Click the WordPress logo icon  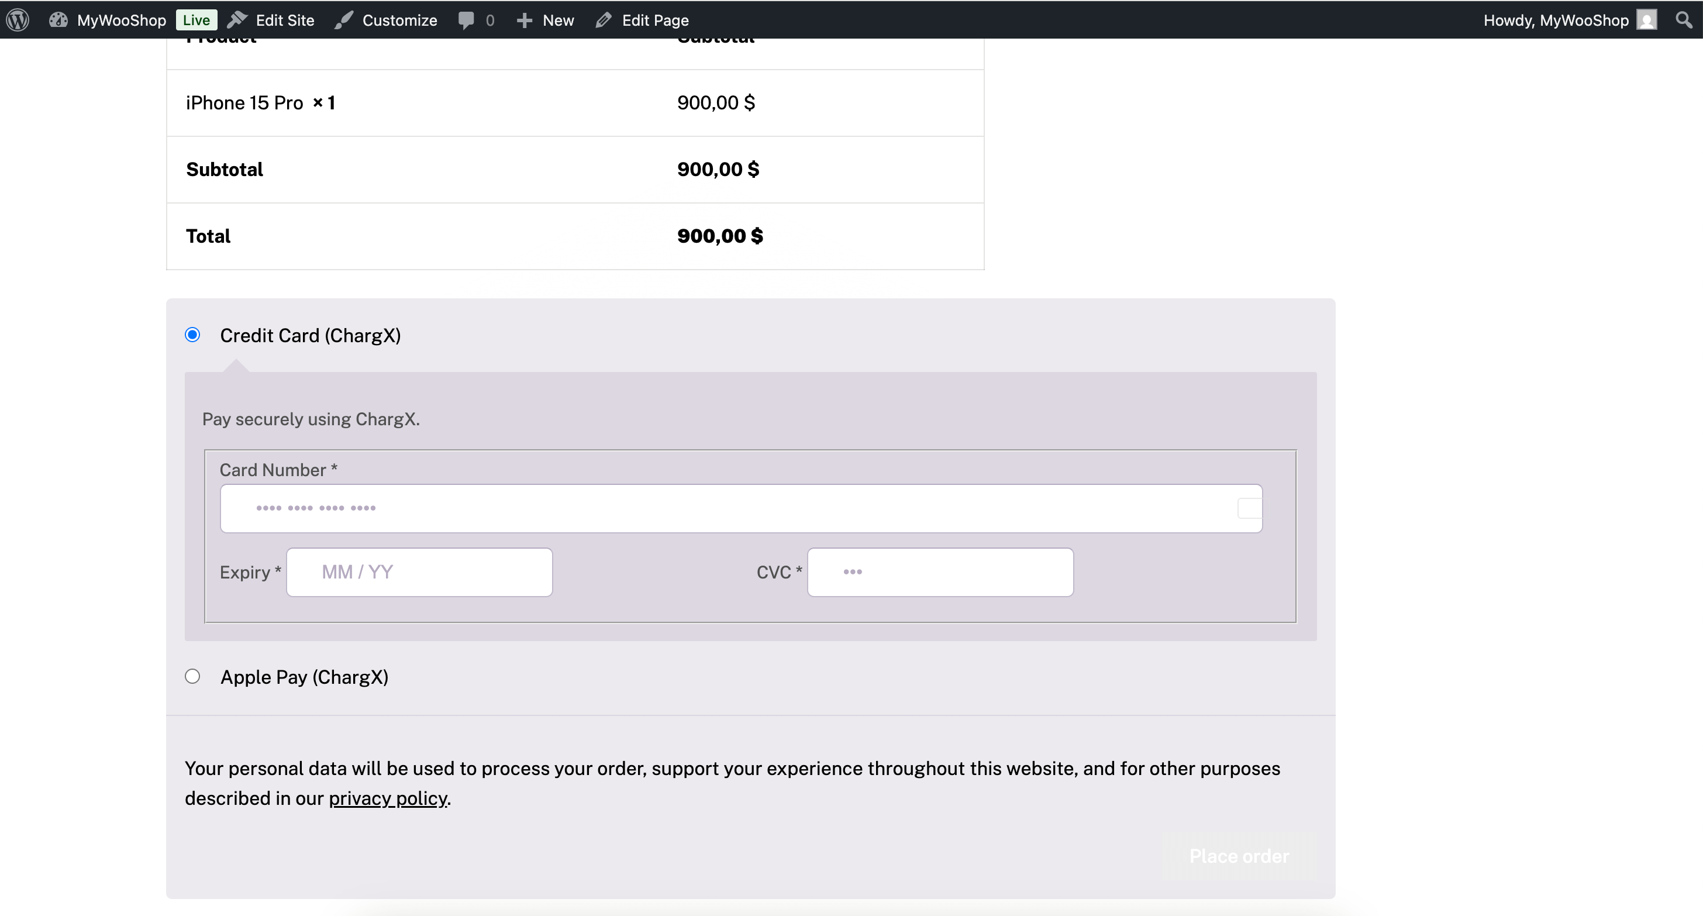click(x=18, y=20)
